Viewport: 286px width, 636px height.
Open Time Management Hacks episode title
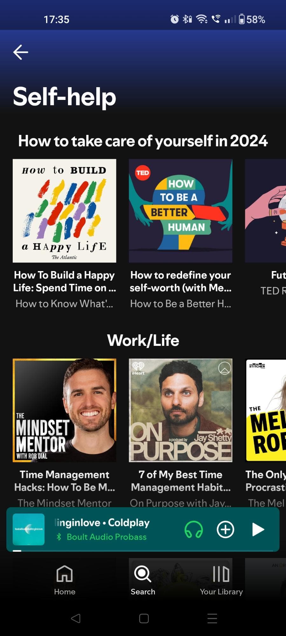tap(65, 481)
